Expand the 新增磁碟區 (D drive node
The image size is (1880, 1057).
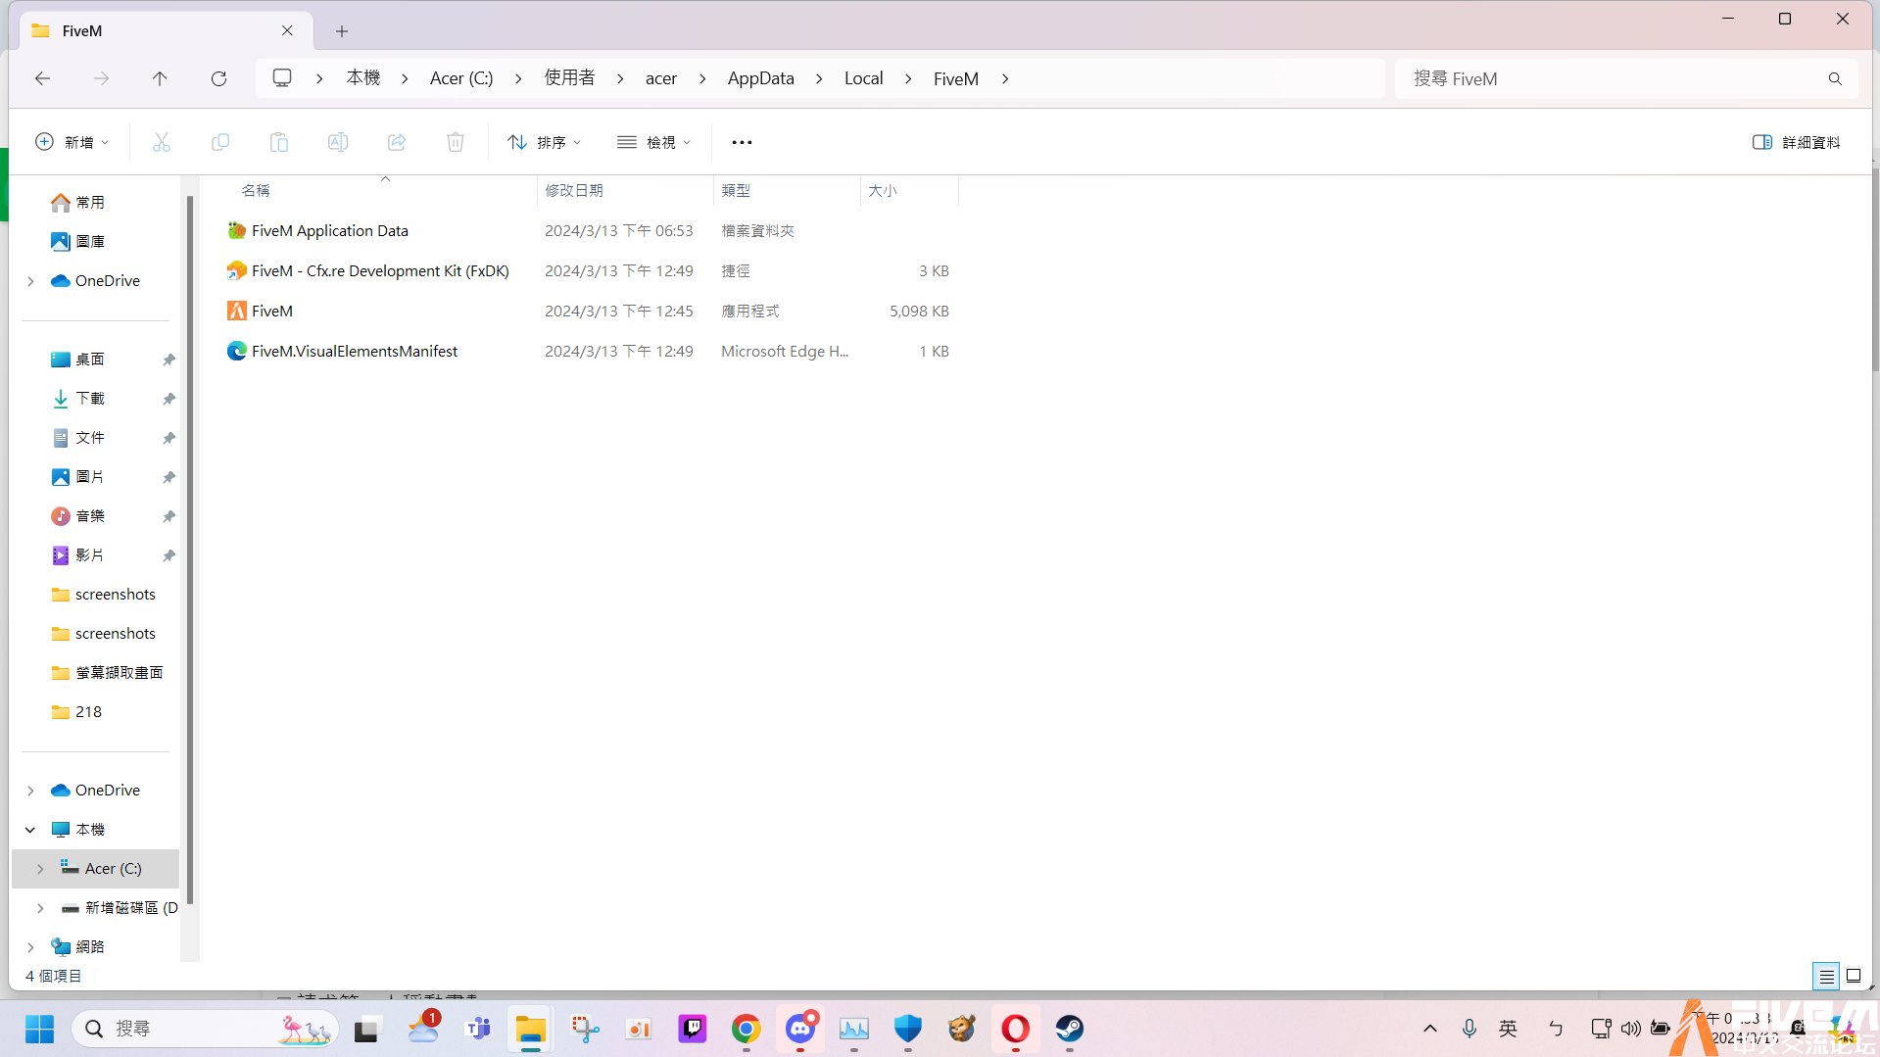pos(40,908)
